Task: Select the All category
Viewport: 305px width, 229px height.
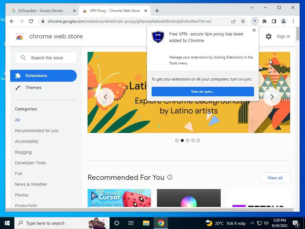Action: coord(17,120)
